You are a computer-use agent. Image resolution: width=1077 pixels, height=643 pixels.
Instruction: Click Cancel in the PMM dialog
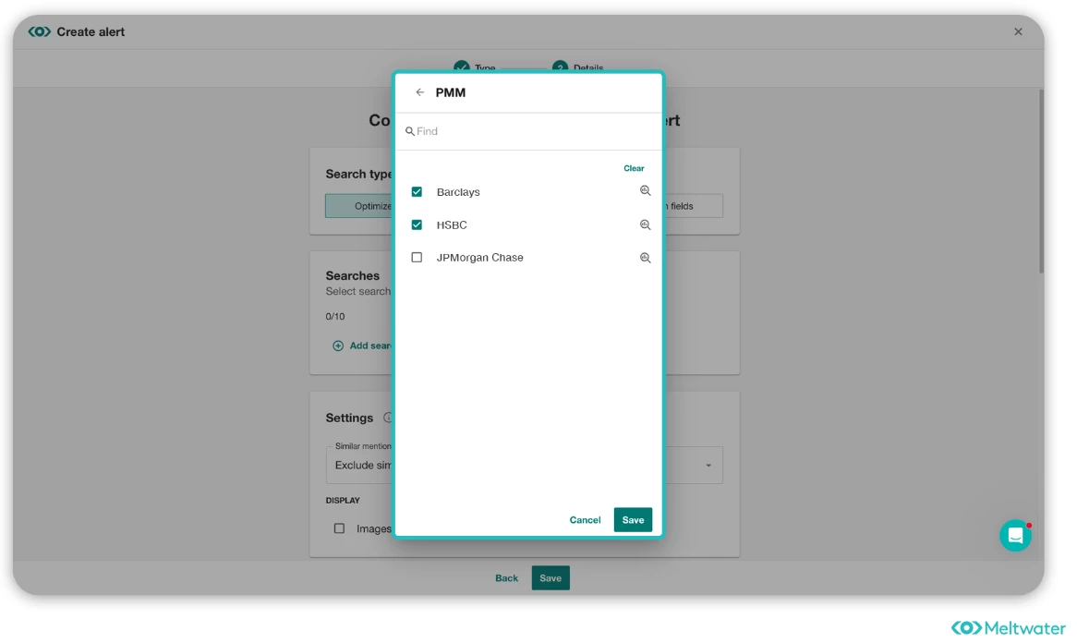point(586,520)
